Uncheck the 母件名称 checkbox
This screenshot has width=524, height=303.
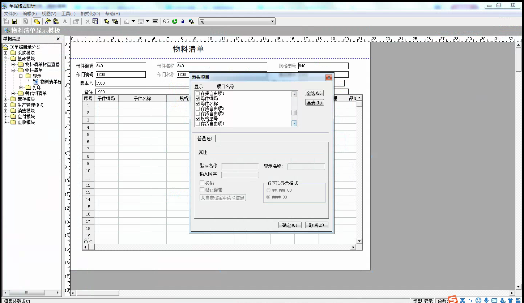tap(197, 103)
